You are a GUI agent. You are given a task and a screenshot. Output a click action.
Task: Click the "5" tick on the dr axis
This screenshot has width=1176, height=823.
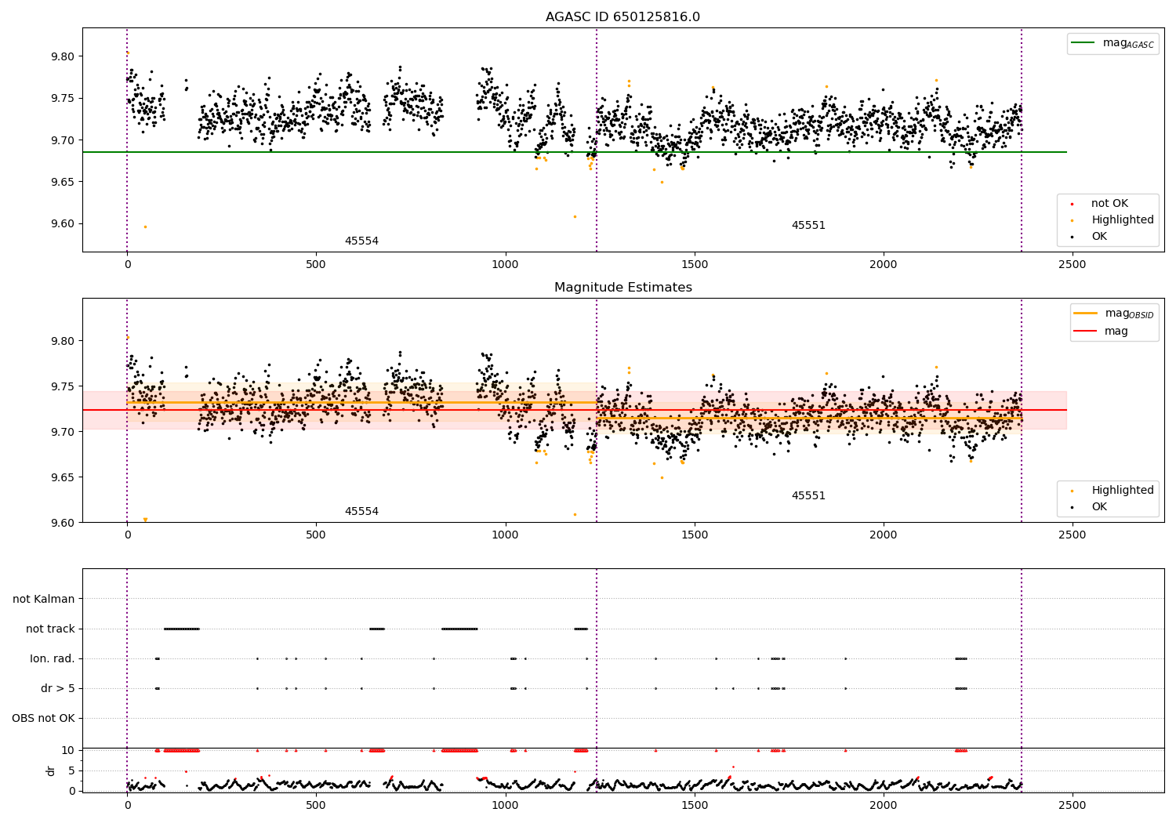72,770
